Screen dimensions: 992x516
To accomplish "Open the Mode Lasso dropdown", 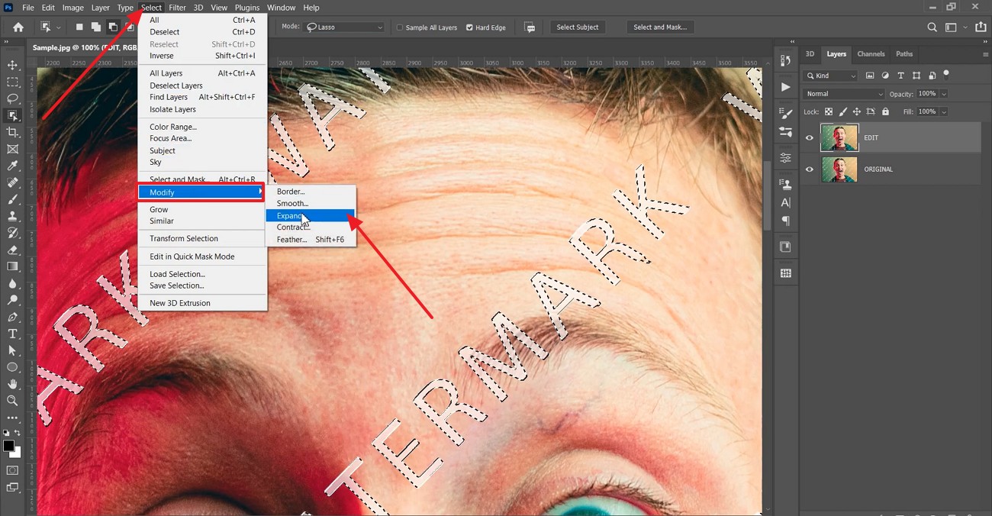I will coord(344,27).
